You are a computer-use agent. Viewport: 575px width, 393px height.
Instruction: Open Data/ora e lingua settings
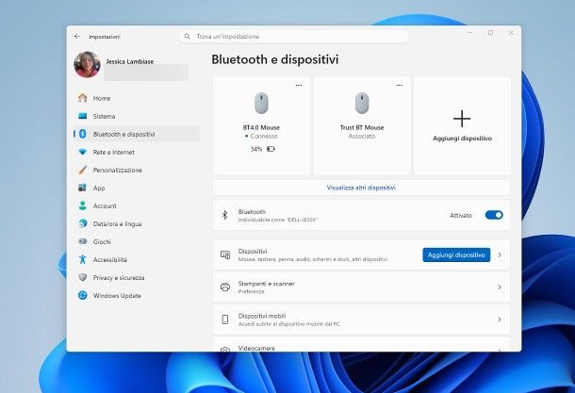[x=137, y=224]
